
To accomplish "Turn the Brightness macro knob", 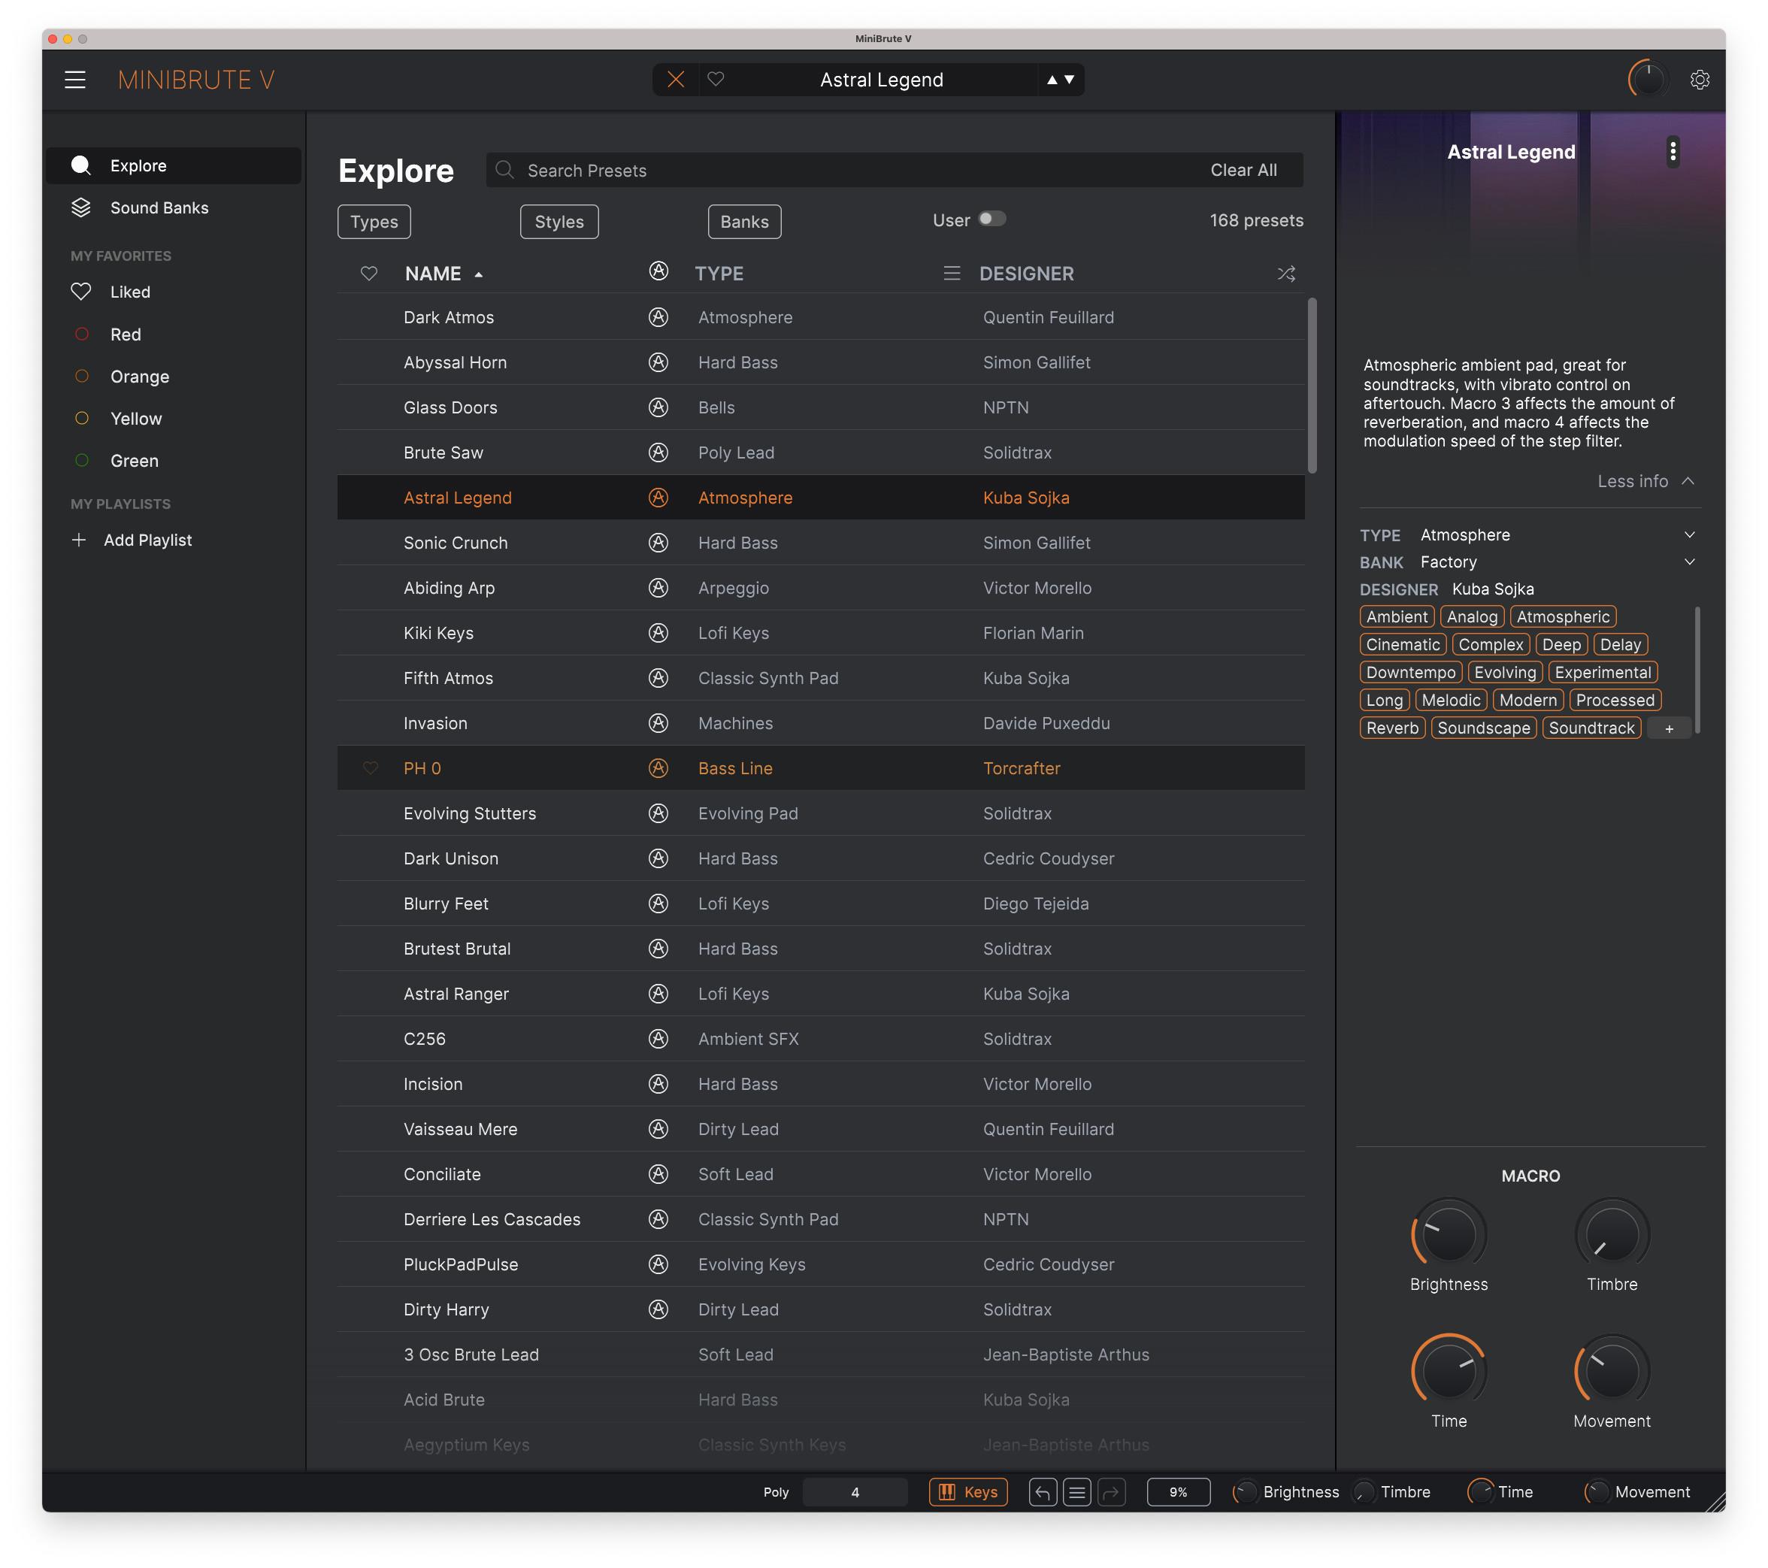I will coord(1448,1234).
